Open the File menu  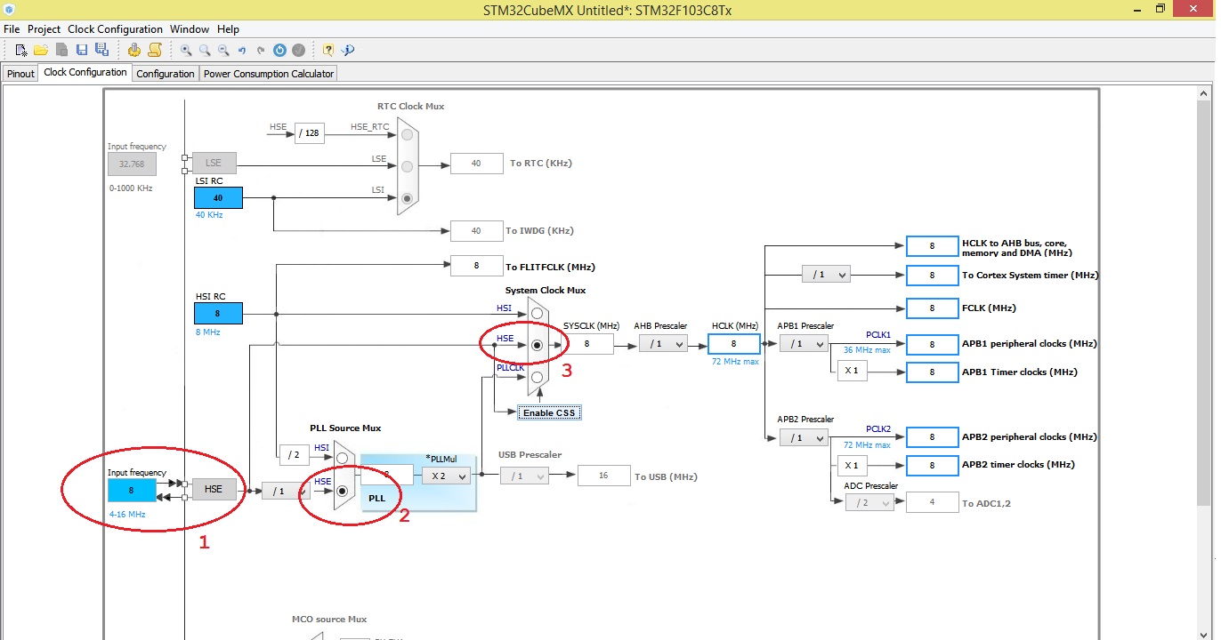click(x=12, y=29)
